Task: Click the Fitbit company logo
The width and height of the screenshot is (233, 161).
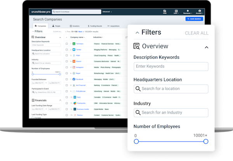Action: coord(74,55)
